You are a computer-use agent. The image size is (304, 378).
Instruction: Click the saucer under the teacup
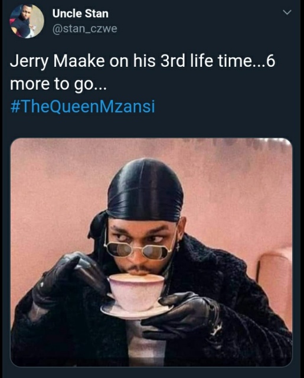[136, 310]
